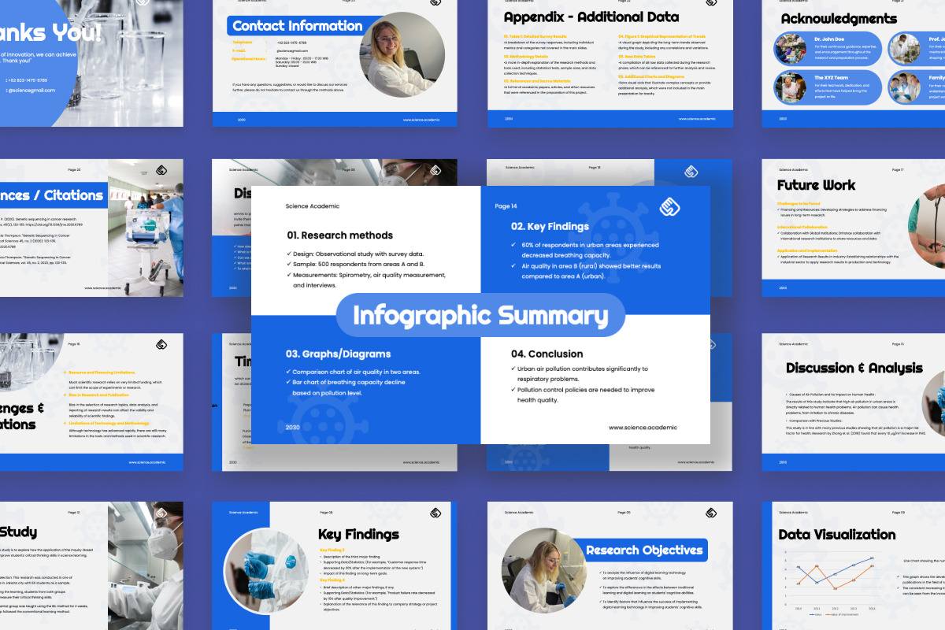Click the Challenges to be Faced subheading
945x630 pixels.
pyautogui.click(x=798, y=203)
